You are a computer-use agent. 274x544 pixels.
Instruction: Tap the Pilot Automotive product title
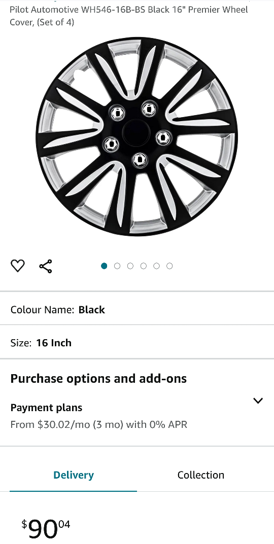coord(129,16)
